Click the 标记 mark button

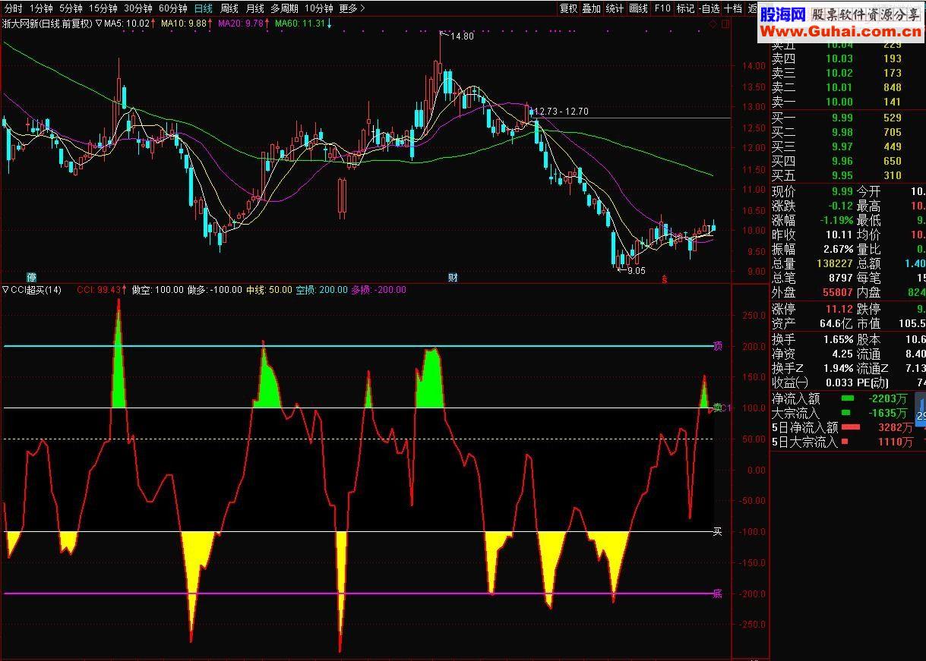(x=685, y=8)
